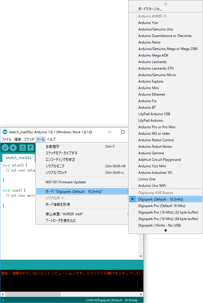Select Arduino NG or older
This screenshot has height=303, width=203.
click(165, 134)
